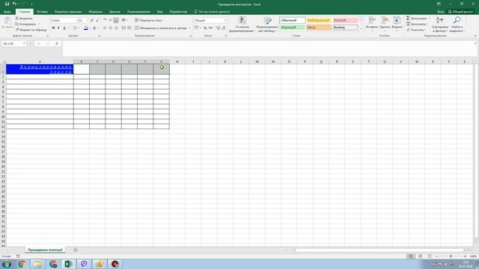Toggle bold formatting Ж
Image resolution: width=479 pixels, height=269 pixels.
pyautogui.click(x=53, y=28)
